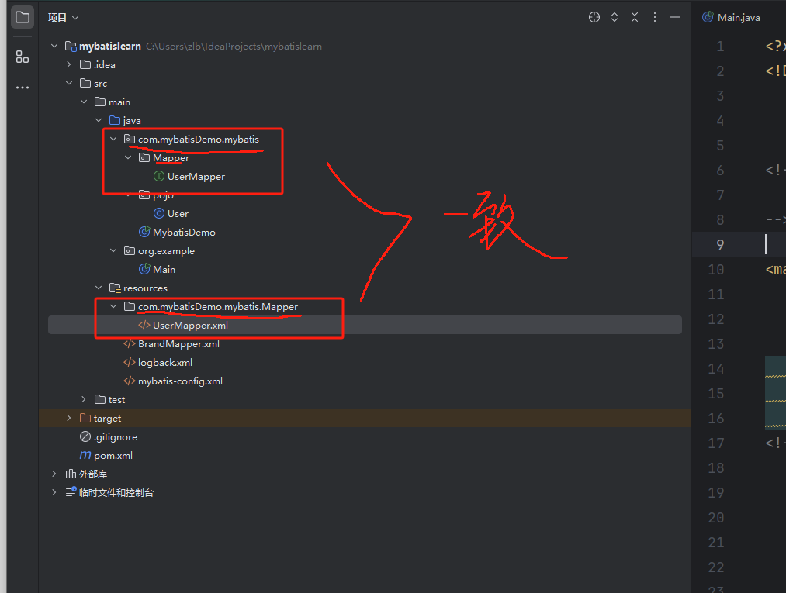The image size is (786, 593).
Task: Click the 外部库 library icon
Action: pyautogui.click(x=71, y=474)
